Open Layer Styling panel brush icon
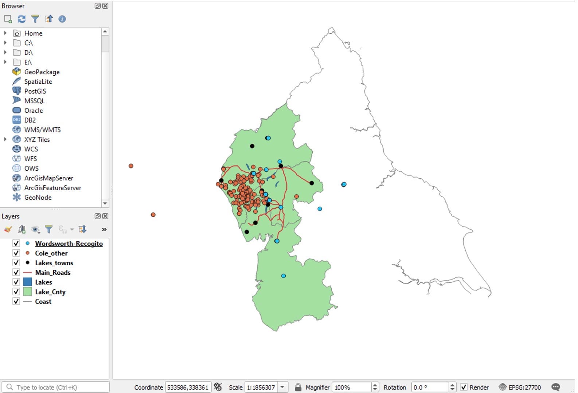The height and width of the screenshot is (393, 578). click(8, 229)
